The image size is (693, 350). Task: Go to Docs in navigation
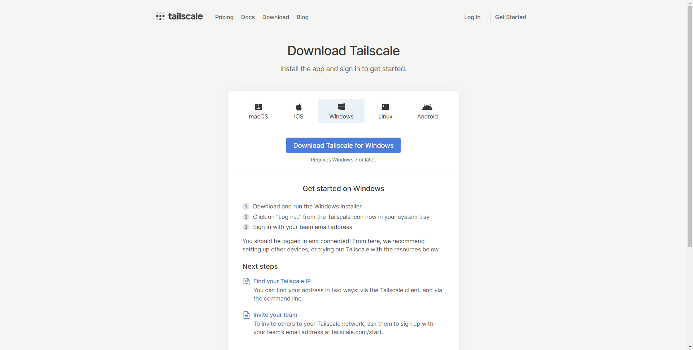(x=248, y=17)
